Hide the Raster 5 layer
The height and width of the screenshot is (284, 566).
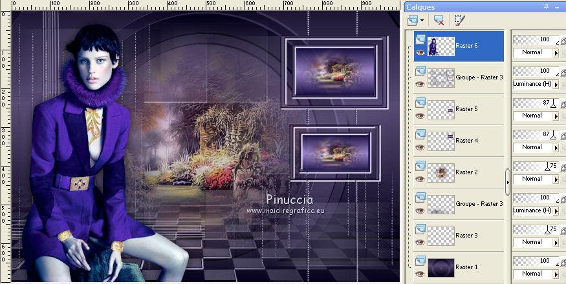point(420,116)
